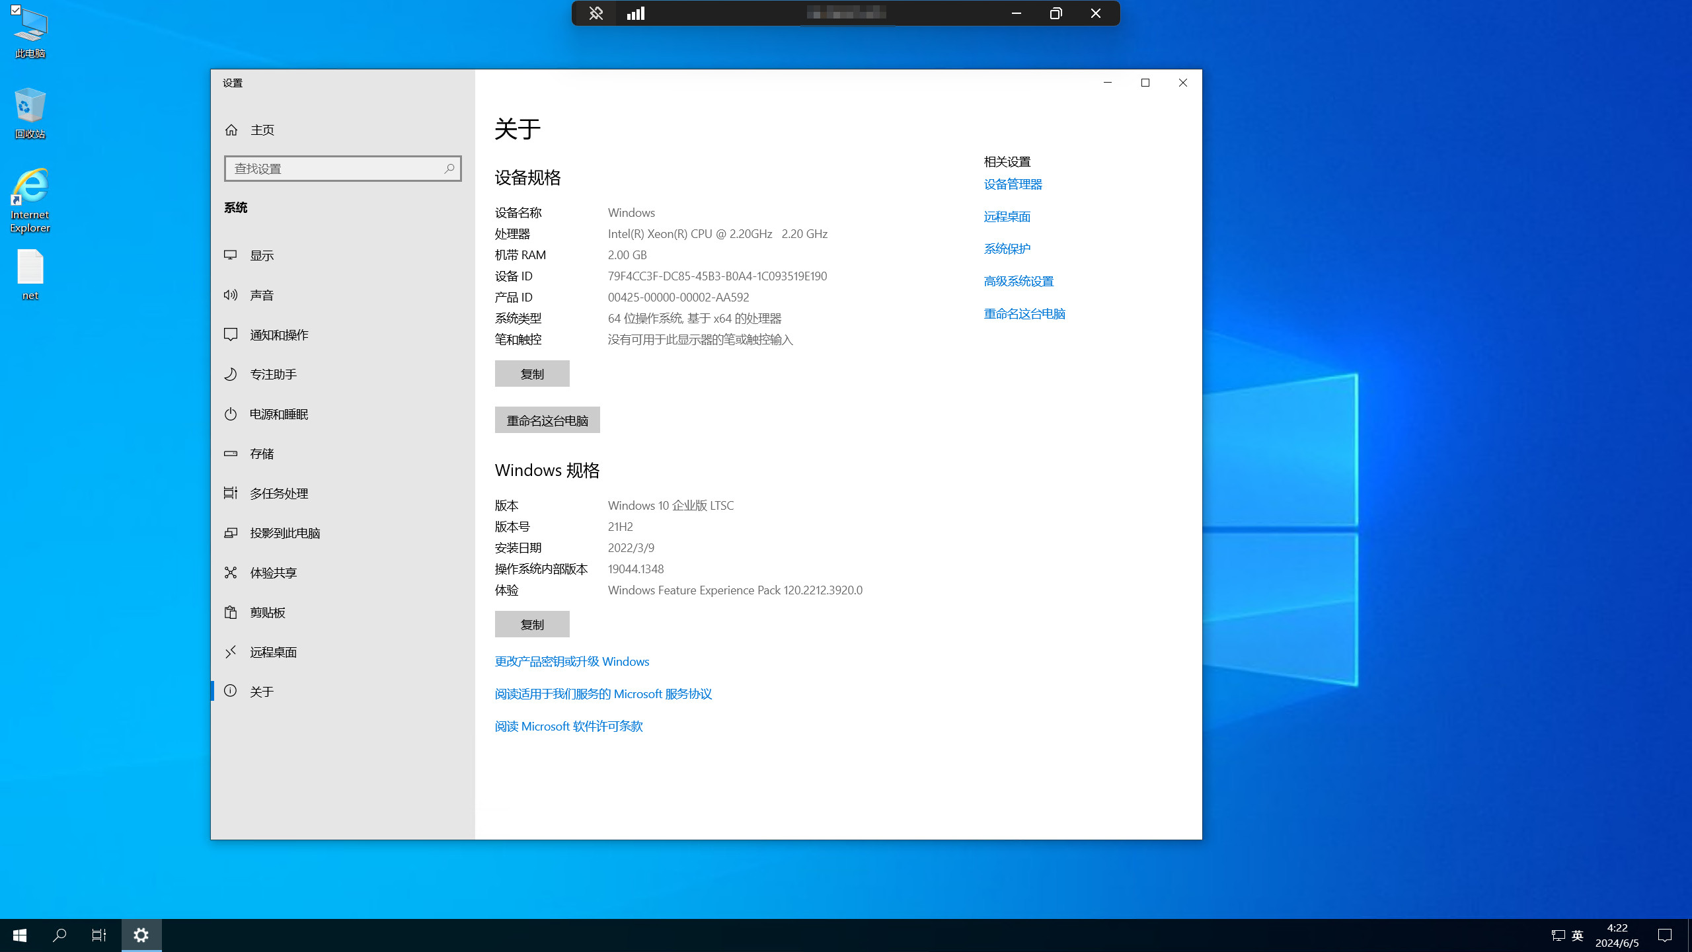The image size is (1692, 952).
Task: Click the Show desktop strip at taskbar edge
Action: [1689, 935]
